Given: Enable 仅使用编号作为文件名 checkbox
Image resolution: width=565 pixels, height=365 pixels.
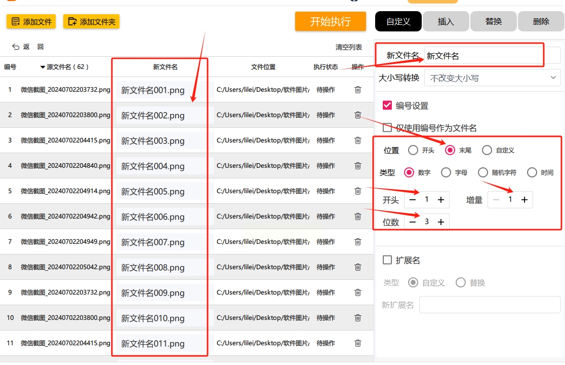Looking at the screenshot, I should (x=387, y=127).
